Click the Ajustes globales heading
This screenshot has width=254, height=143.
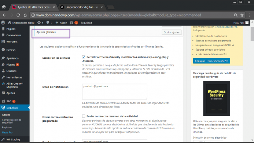(46, 32)
